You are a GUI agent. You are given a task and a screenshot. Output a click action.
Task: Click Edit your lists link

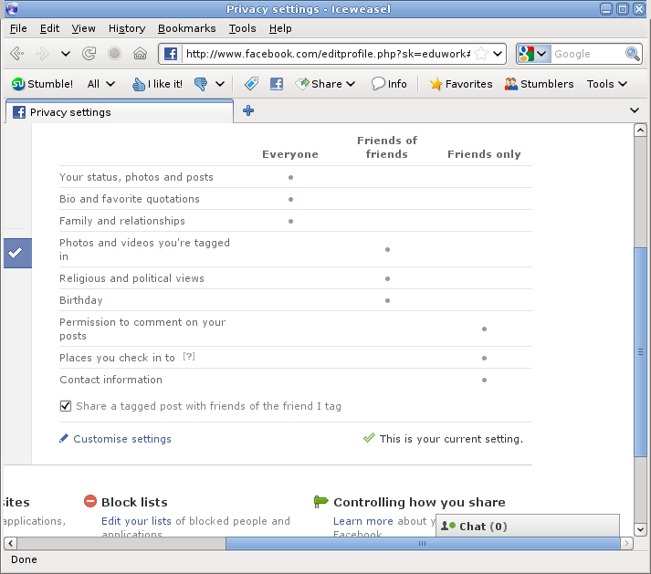(136, 521)
